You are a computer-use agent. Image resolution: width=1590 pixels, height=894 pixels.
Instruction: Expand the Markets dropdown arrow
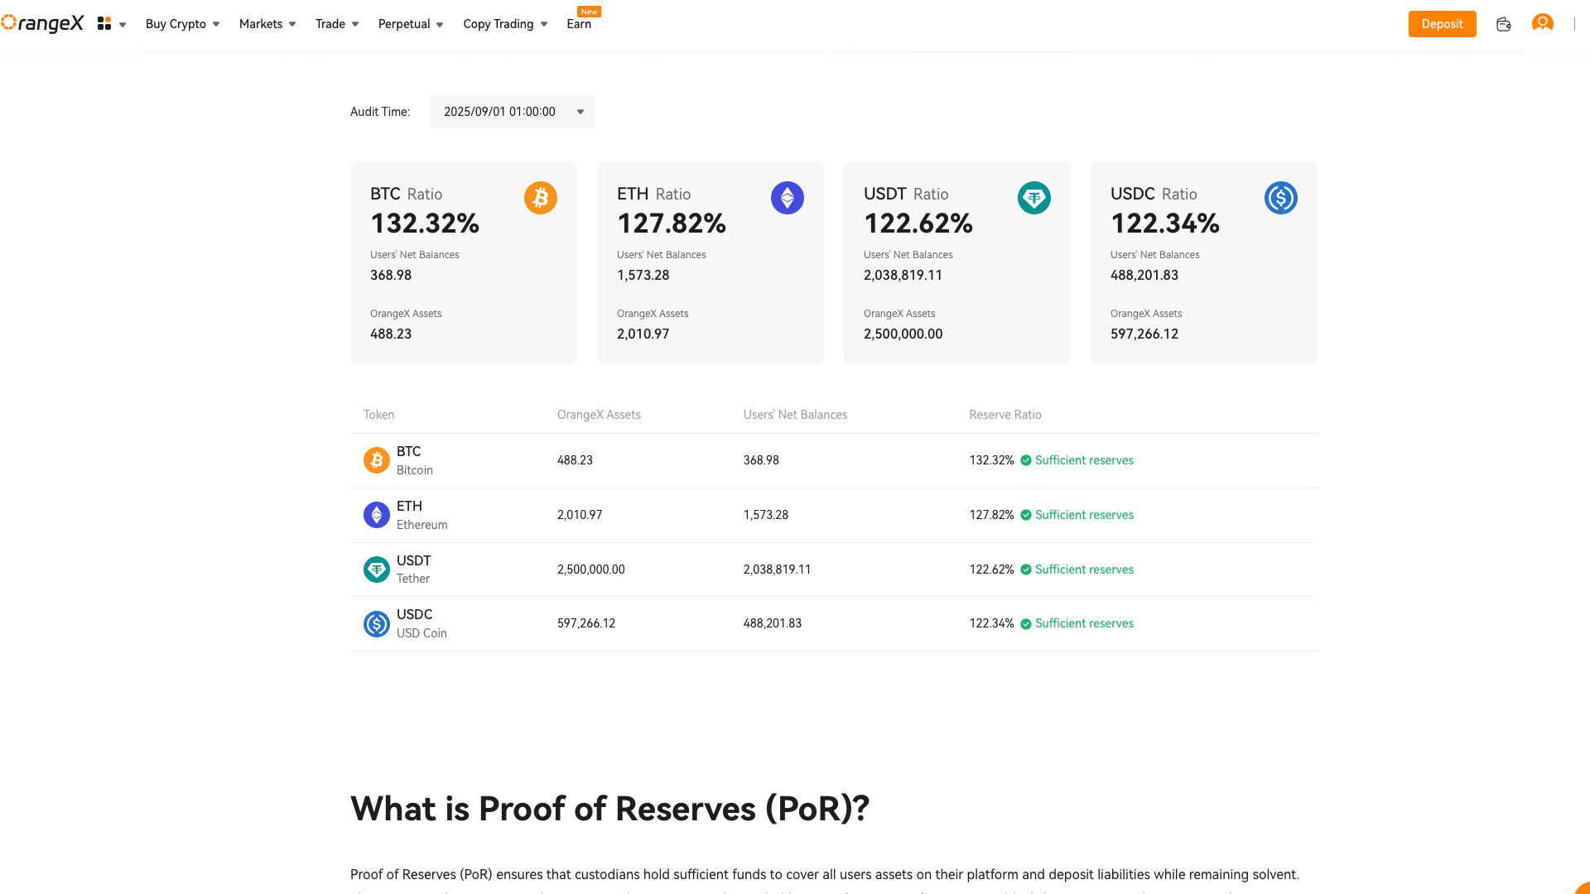(292, 25)
